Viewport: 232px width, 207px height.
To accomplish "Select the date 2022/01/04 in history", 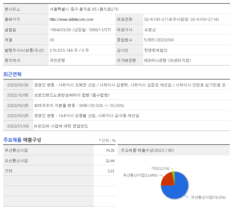I will click(x=18, y=126).
